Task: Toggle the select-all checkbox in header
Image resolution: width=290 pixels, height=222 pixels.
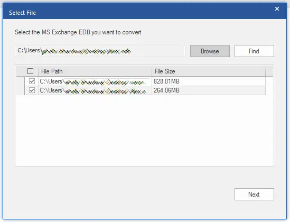Action: click(30, 71)
